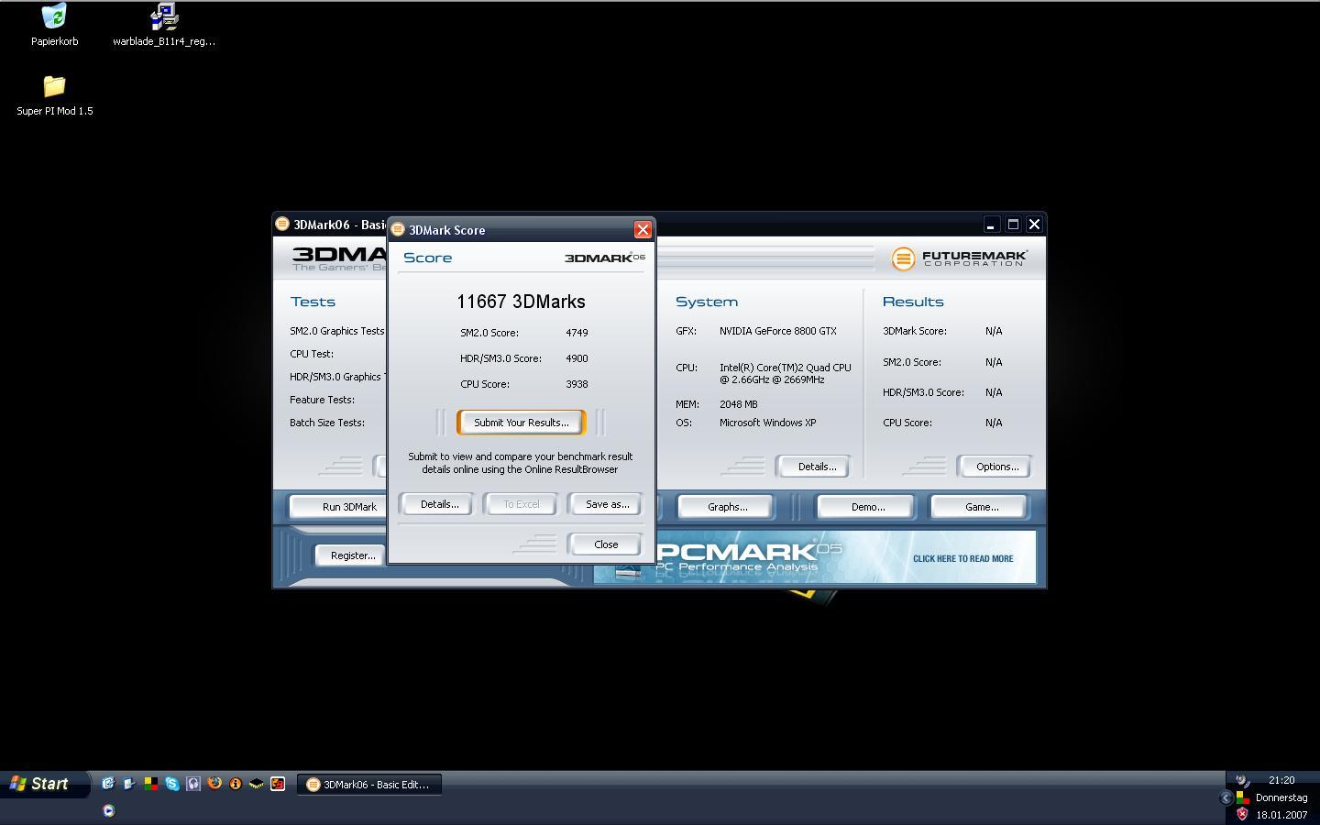Click the HDR/SM3.0 Score value 4900
The image size is (1320, 825).
577,358
